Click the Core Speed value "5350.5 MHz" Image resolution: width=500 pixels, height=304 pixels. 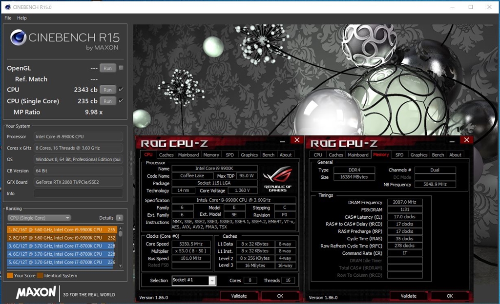[191, 244]
